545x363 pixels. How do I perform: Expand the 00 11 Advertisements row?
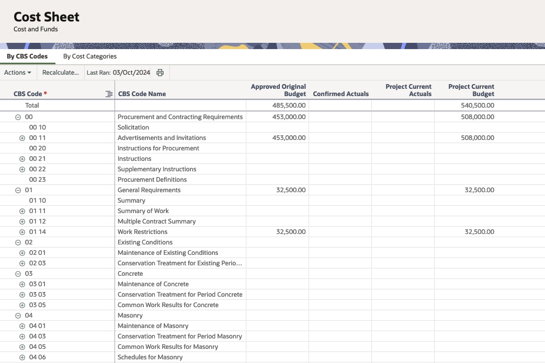click(22, 138)
